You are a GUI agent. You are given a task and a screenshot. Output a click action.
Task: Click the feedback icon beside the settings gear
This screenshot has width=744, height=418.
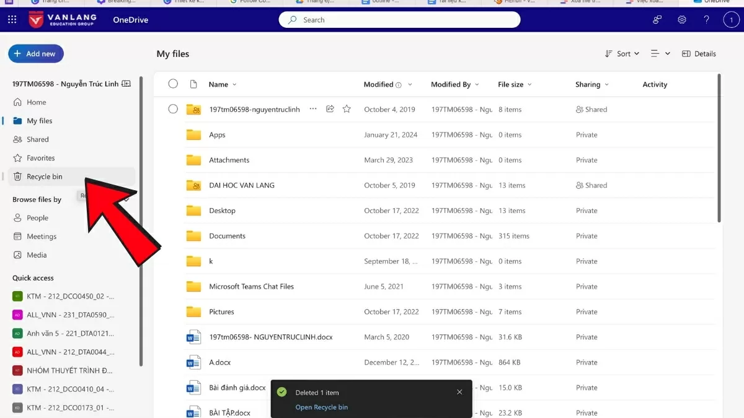point(657,19)
